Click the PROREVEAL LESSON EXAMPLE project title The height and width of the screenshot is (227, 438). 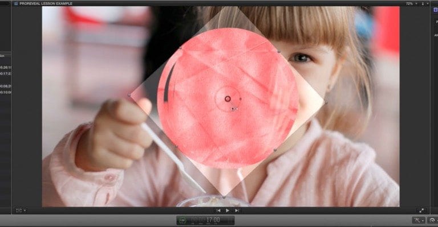(x=46, y=3)
